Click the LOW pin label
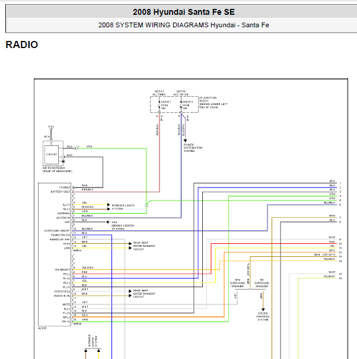Image resolution: width=357 pixels, height=359 pixels. tap(67, 248)
